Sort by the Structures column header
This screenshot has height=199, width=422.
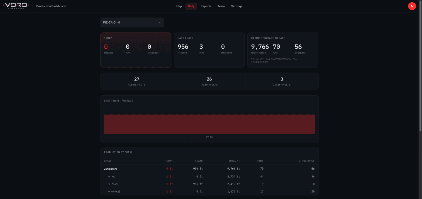[x=307, y=161]
